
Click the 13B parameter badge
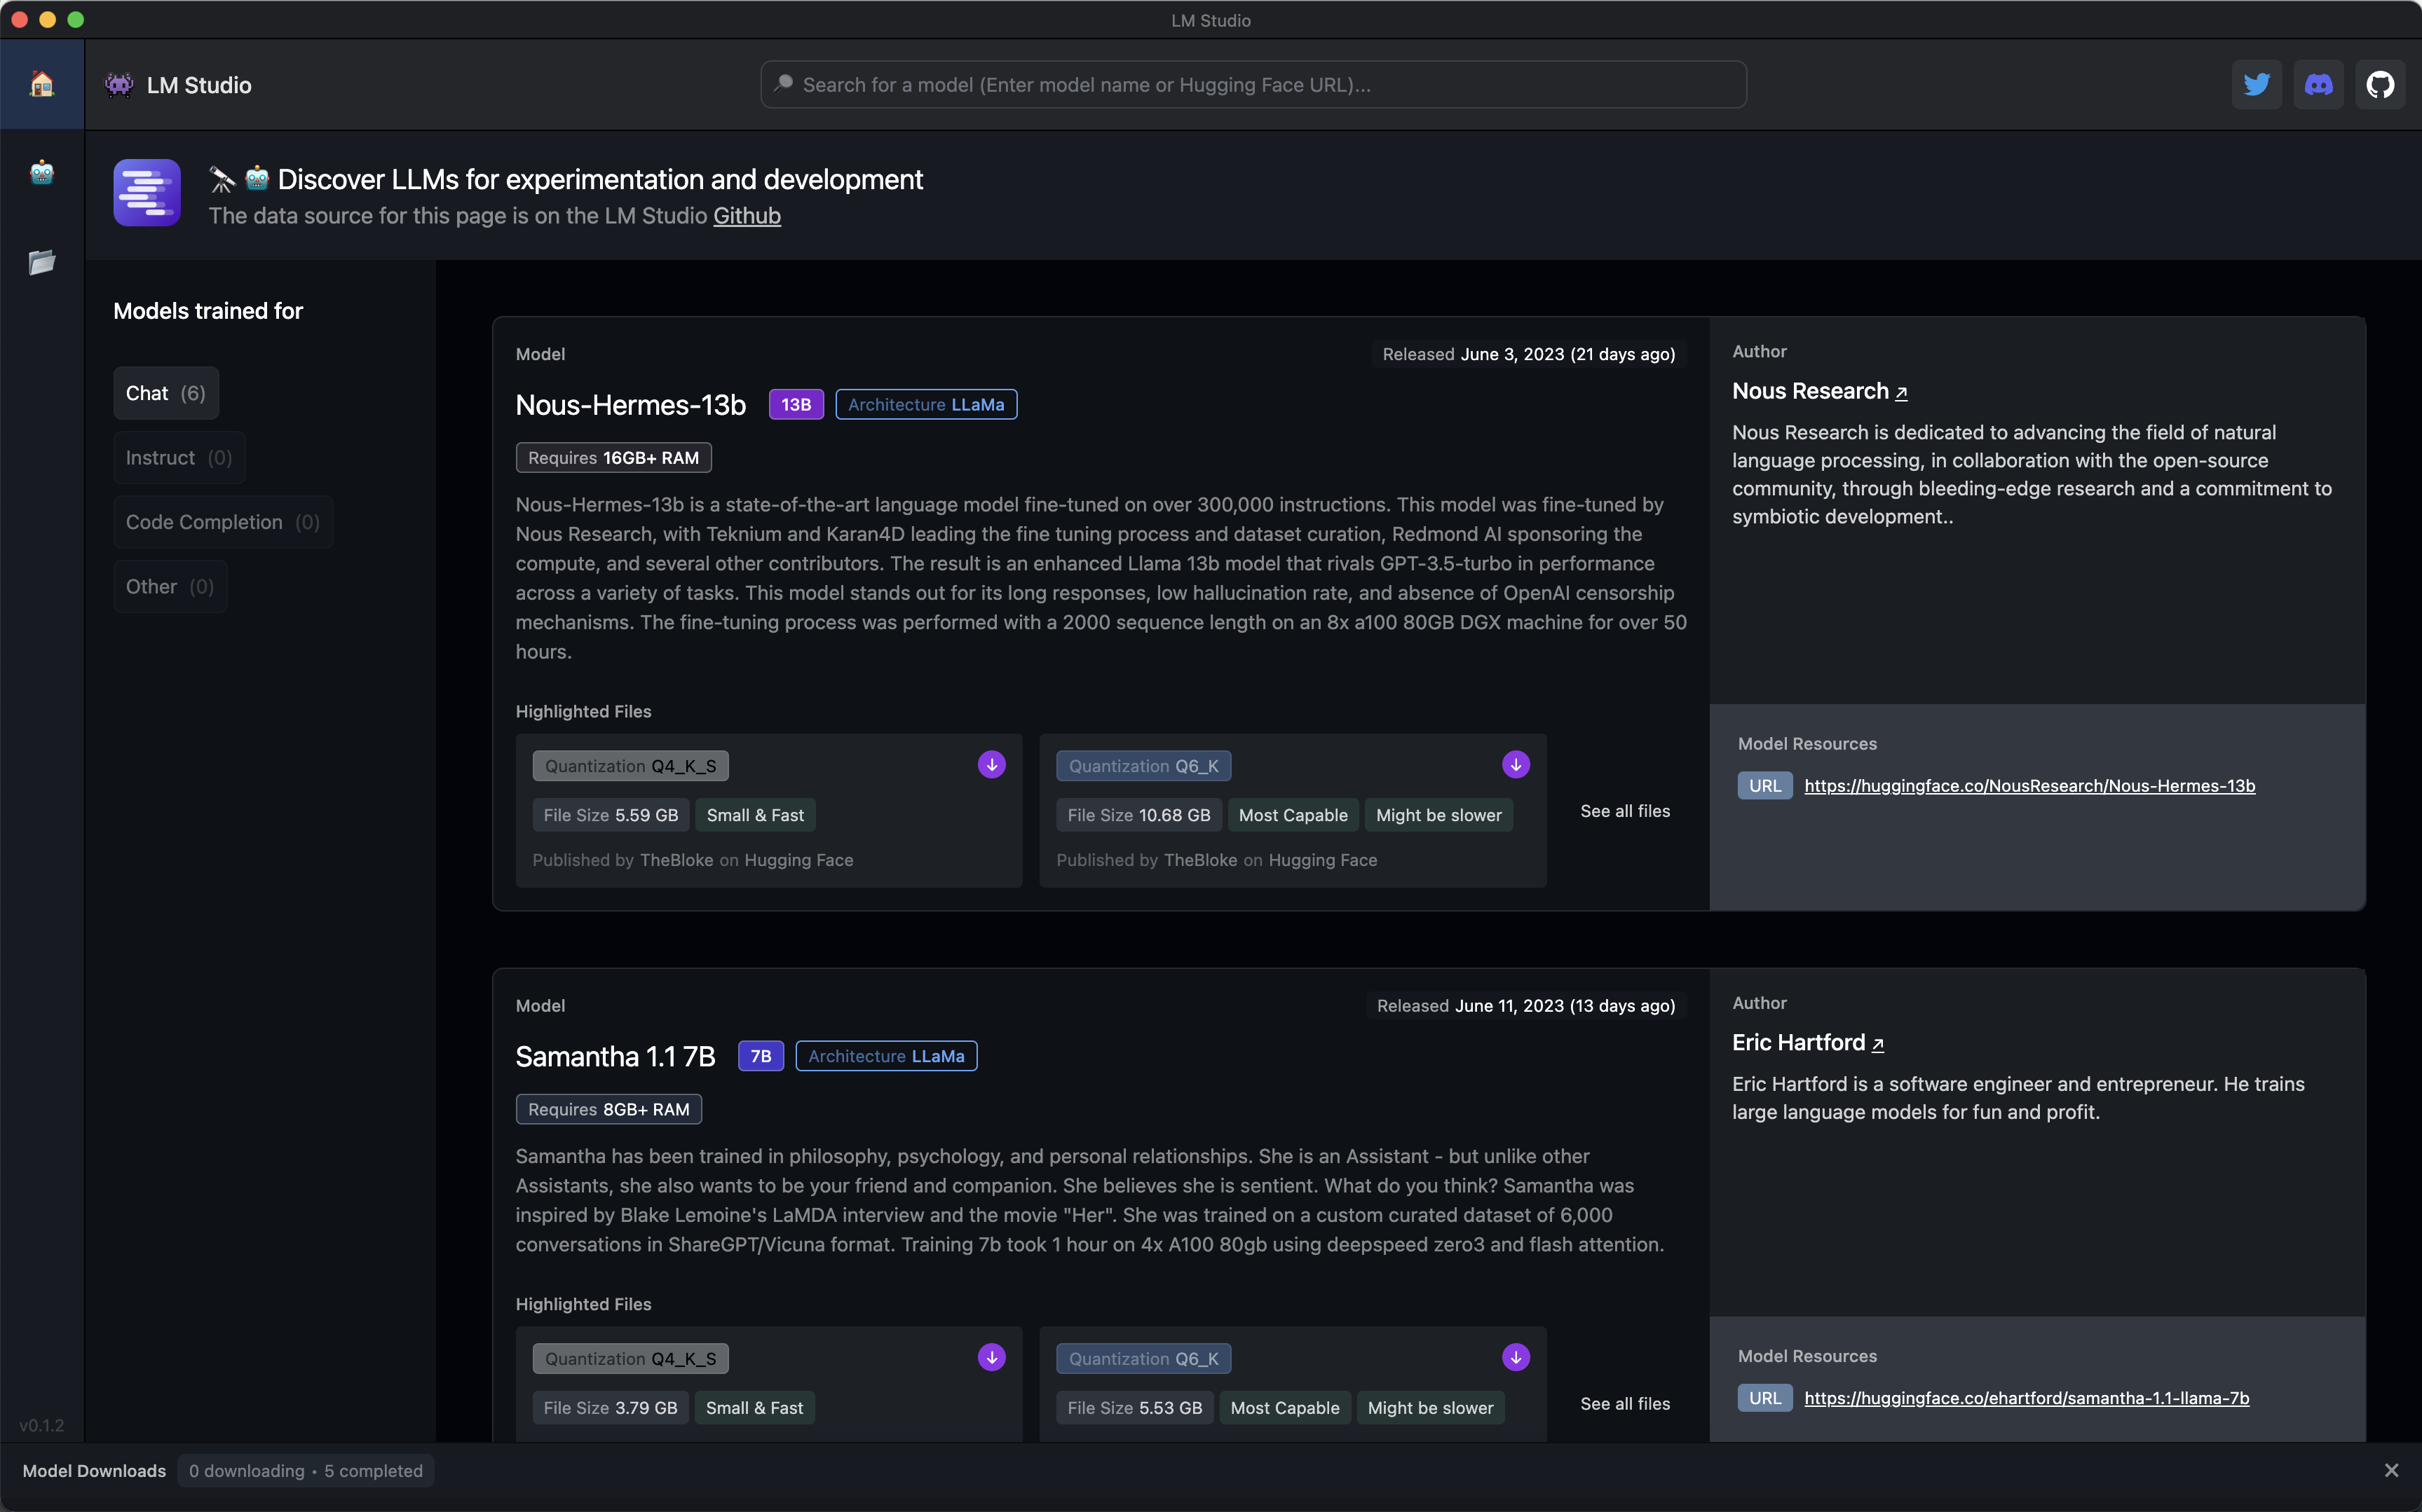click(796, 405)
